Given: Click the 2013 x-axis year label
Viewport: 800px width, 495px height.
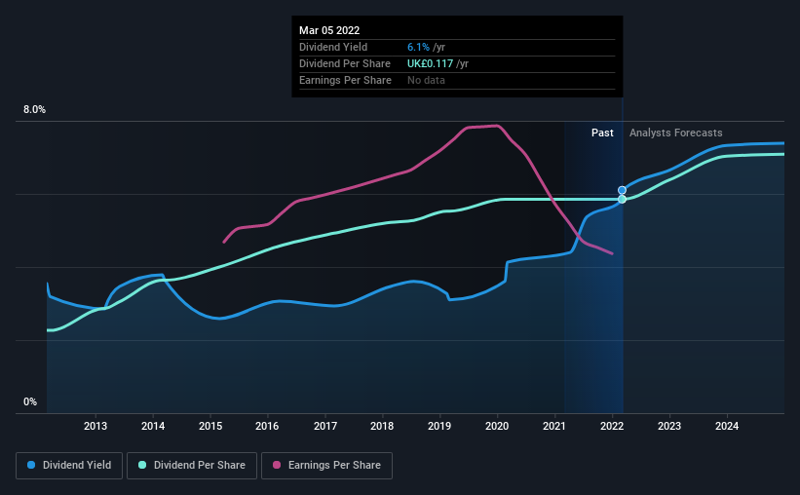Looking at the screenshot, I should pyautogui.click(x=95, y=426).
